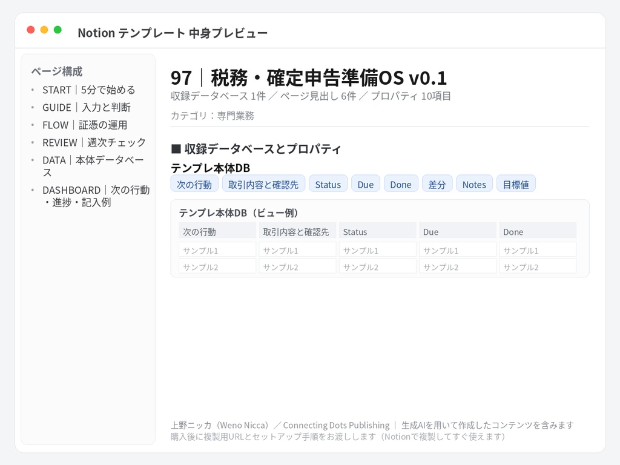Click the テンプレ本体DB（ビュー例） table title

[x=239, y=213]
